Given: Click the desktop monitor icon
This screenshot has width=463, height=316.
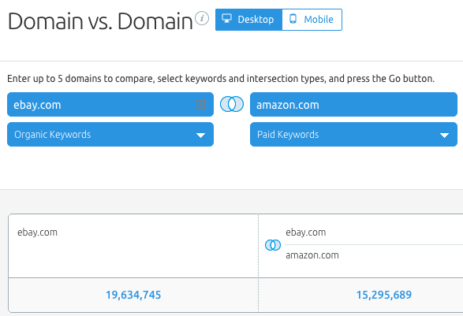Looking at the screenshot, I should [x=227, y=18].
